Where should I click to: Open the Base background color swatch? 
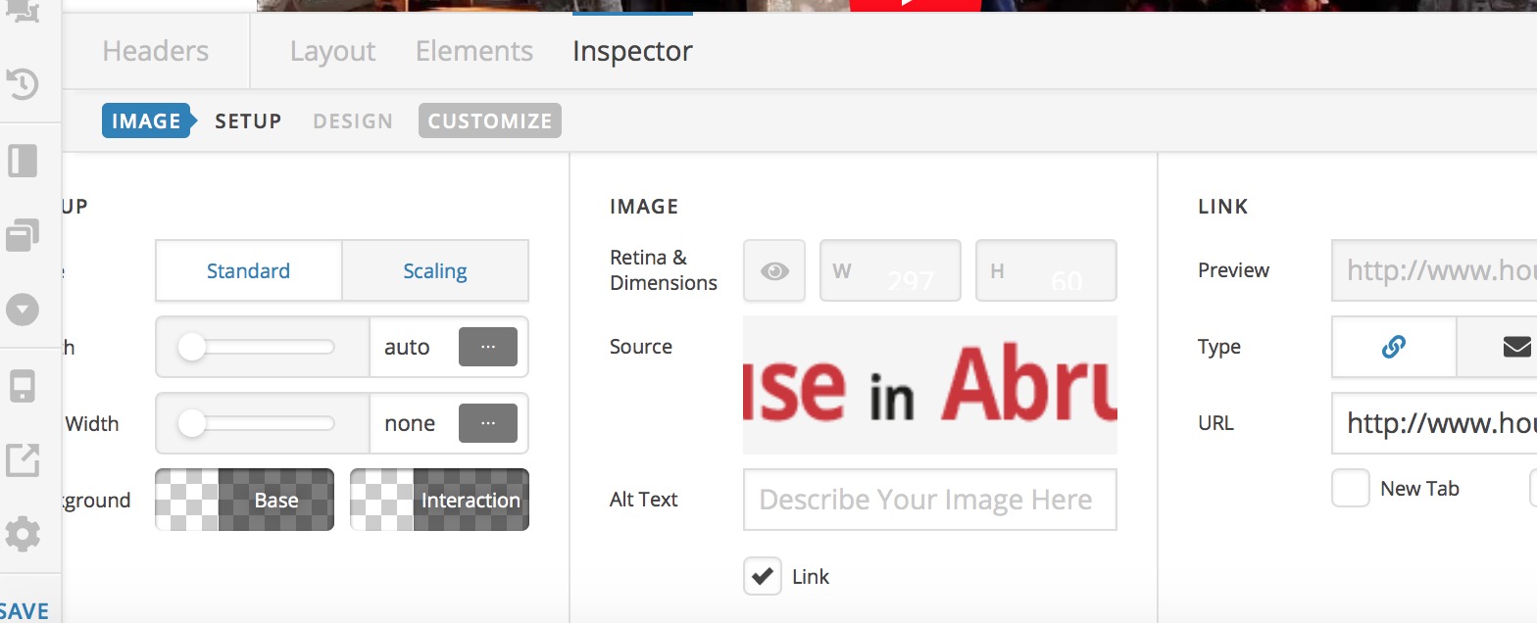(244, 500)
